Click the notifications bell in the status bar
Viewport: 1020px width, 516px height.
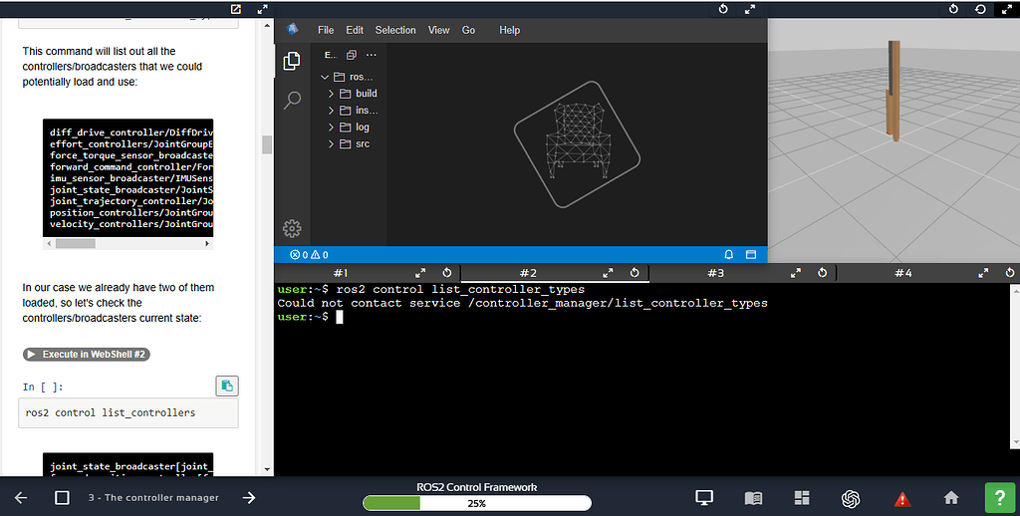(729, 254)
